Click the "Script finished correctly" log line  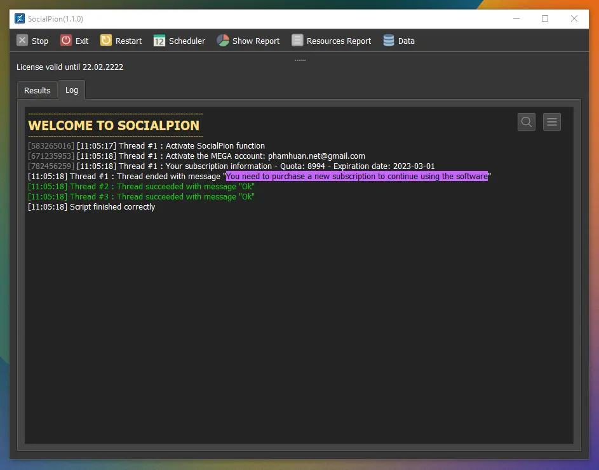[91, 206]
